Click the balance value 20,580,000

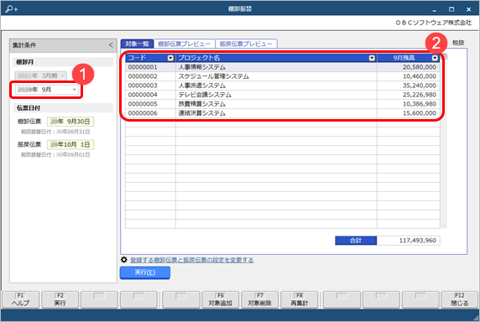[419, 67]
